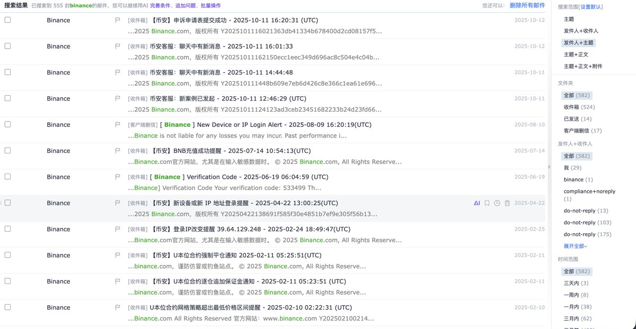Click 批量操作 AI option
Image resolution: width=636 pixels, height=329 pixels.
point(210,5)
